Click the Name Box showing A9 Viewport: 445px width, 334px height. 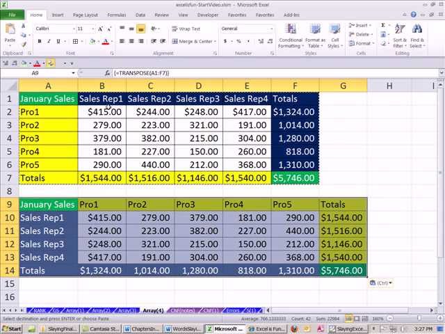click(35, 73)
